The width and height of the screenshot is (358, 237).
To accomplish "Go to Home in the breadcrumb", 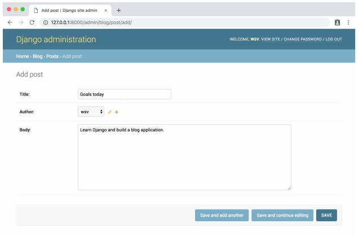I will (x=22, y=56).
